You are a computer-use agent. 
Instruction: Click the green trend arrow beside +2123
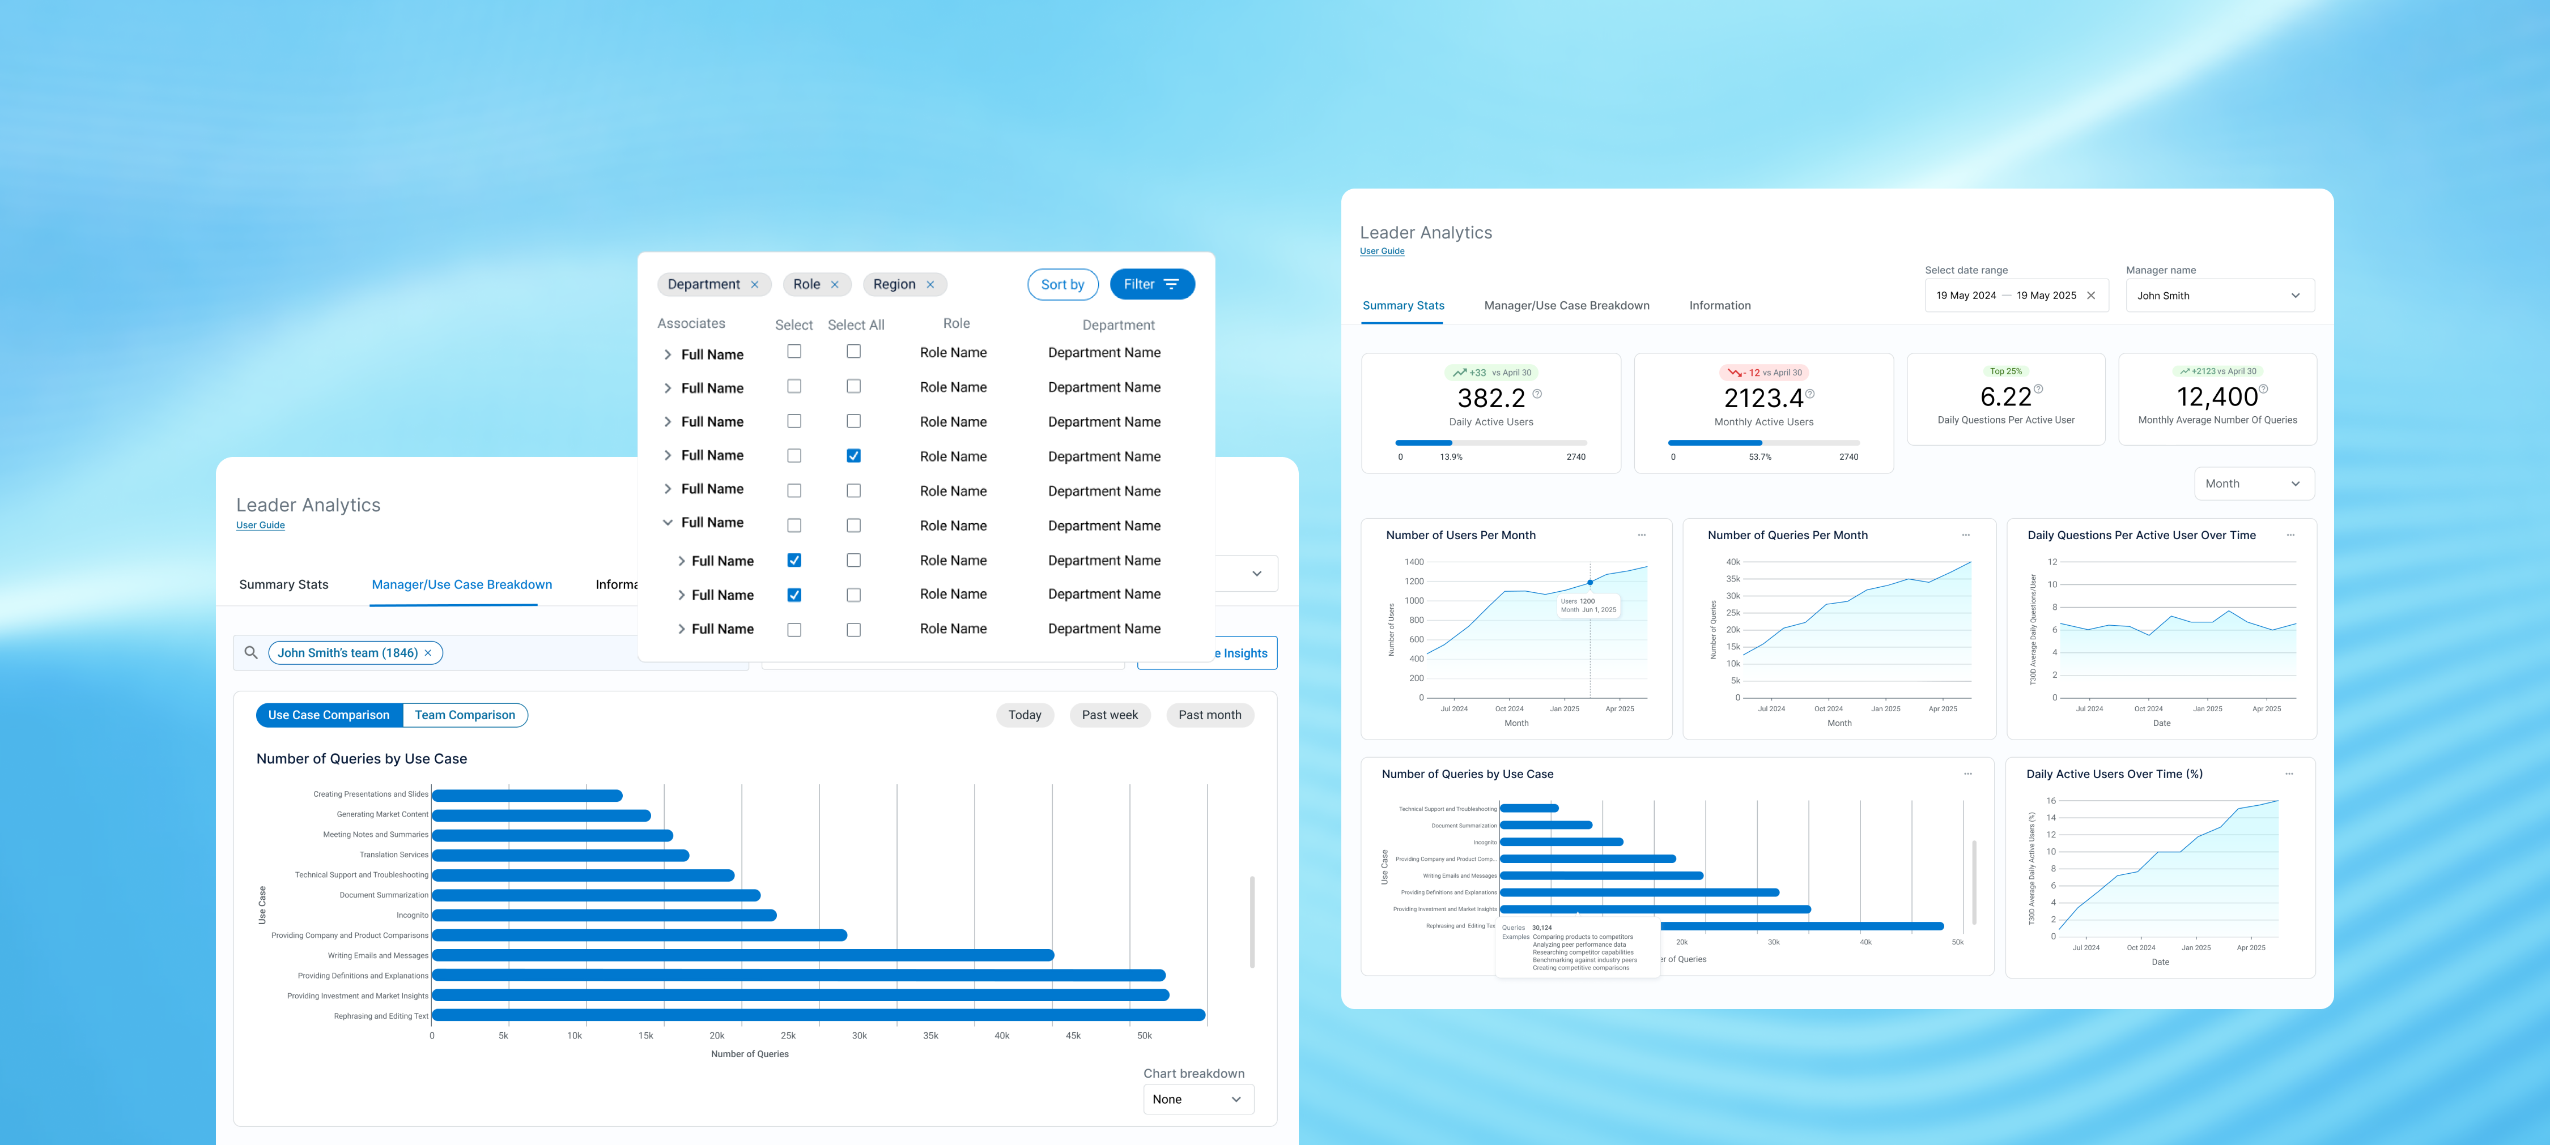point(2184,372)
